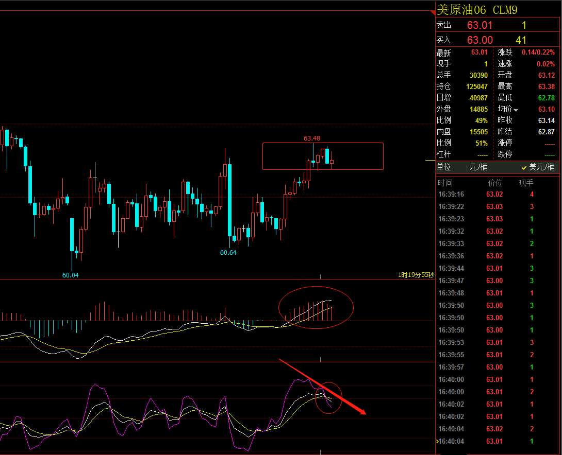Click the 价位 column header
The width and height of the screenshot is (562, 455).
[x=495, y=183]
